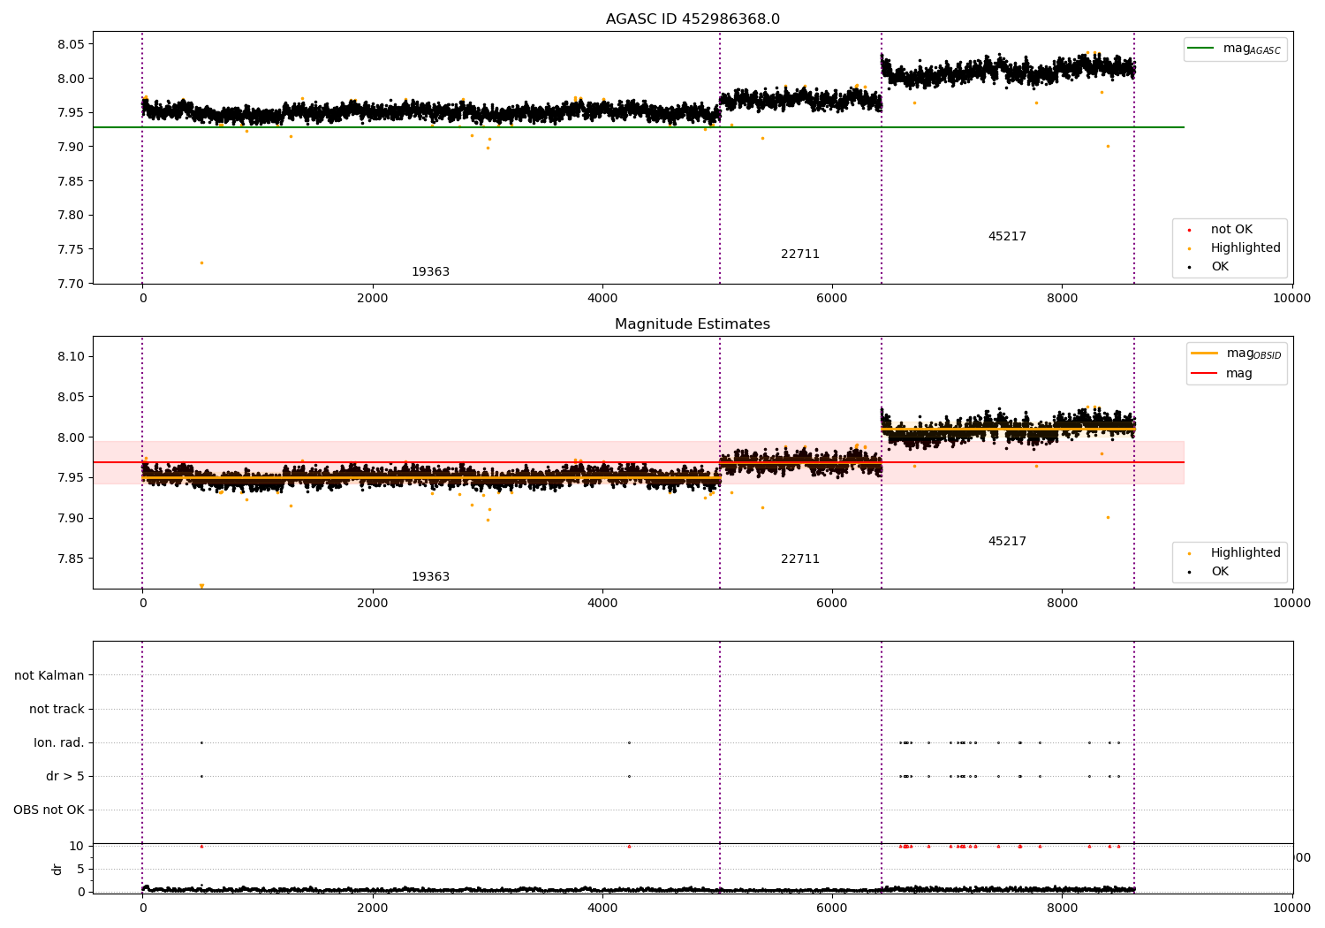The image size is (1325, 928).
Task: Click the title "AGASC ID 452986368.0"
Action: click(x=693, y=19)
